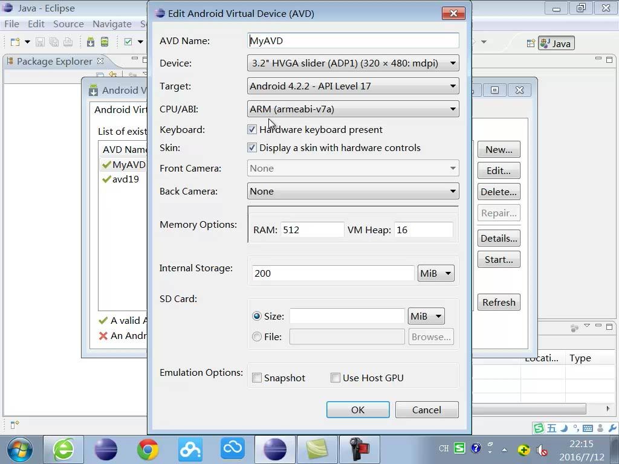Viewport: 619px width, 464px height.
Task: Open the Source menu
Action: point(68,24)
